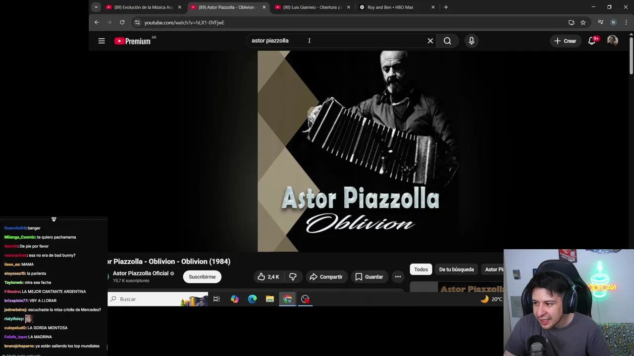Close the Evolución de la Música tab
634x356 pixels.
(180, 7)
